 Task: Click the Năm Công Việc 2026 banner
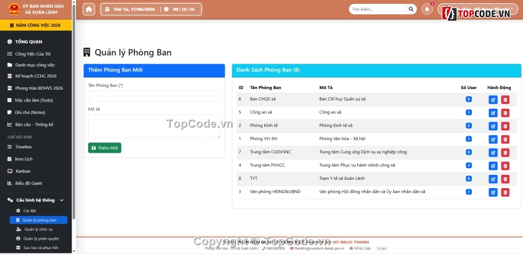pos(36,25)
